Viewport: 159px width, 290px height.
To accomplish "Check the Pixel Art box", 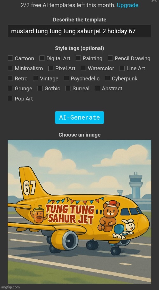I will coord(51,68).
